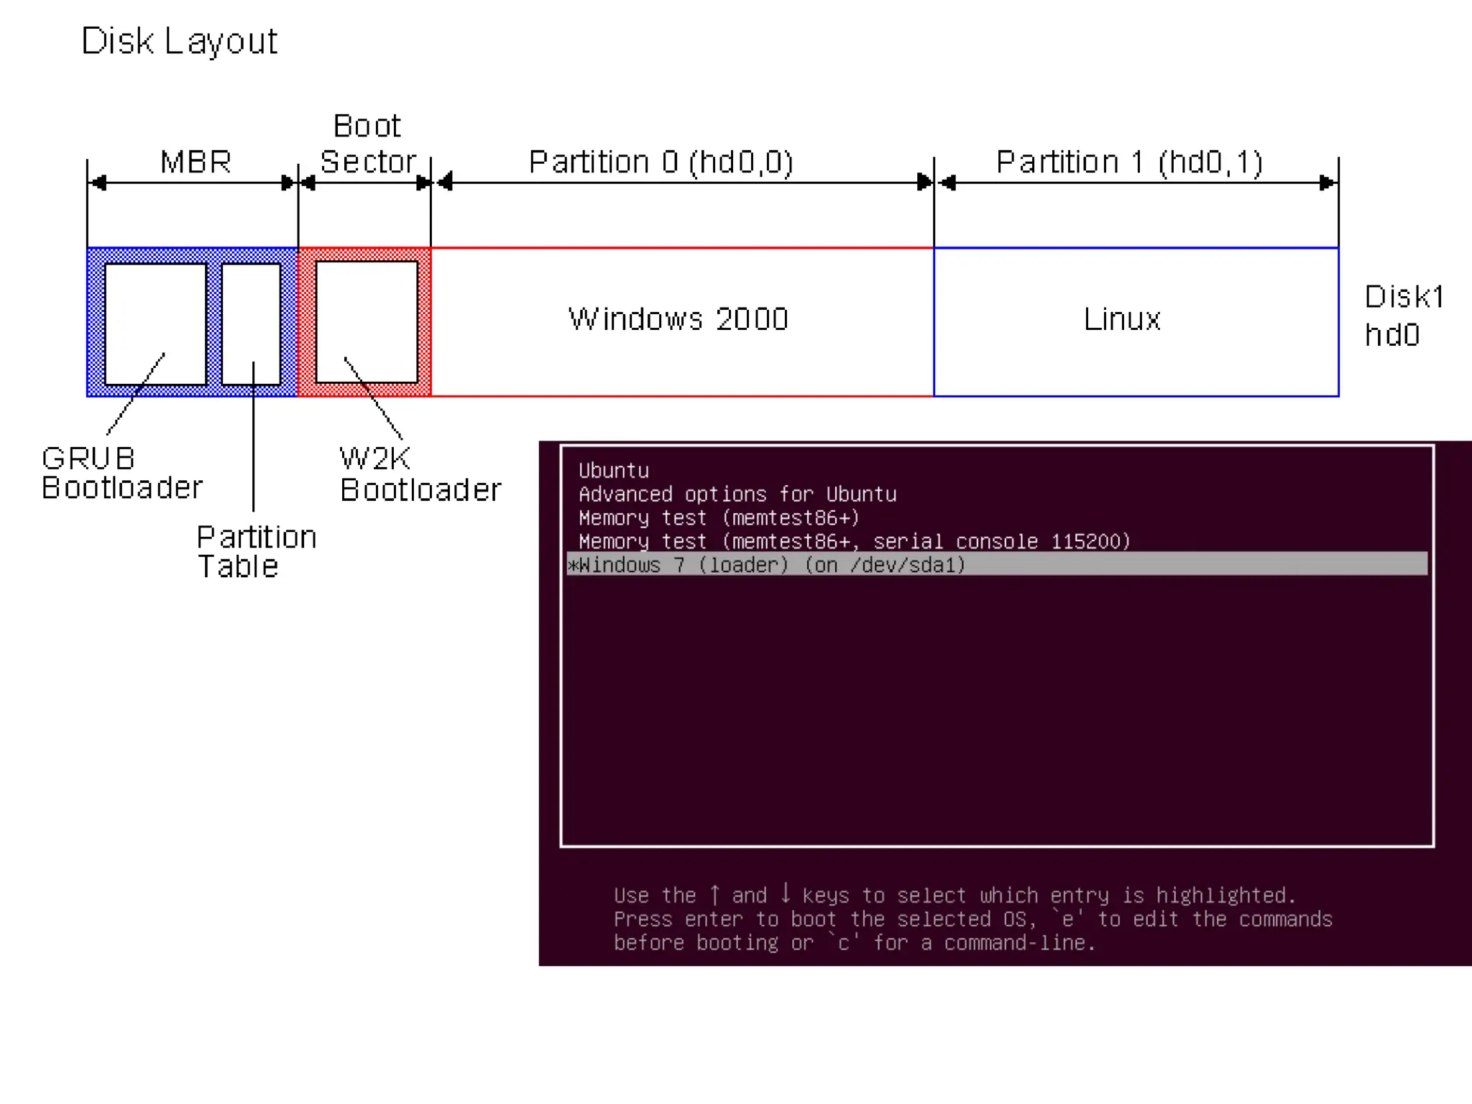Click the Boot Sector label
Viewport: 1472px width, 1104px height.
(x=367, y=144)
